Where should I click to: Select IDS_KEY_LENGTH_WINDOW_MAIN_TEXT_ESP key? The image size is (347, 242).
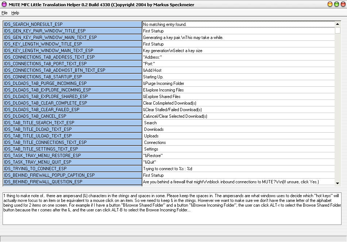click(x=73, y=51)
